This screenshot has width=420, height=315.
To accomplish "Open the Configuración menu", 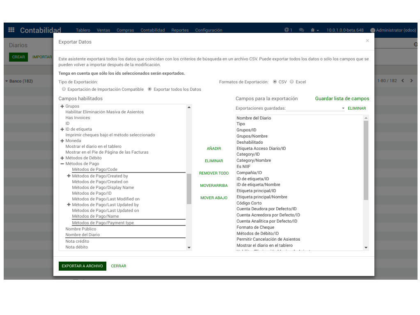I will 209,30.
